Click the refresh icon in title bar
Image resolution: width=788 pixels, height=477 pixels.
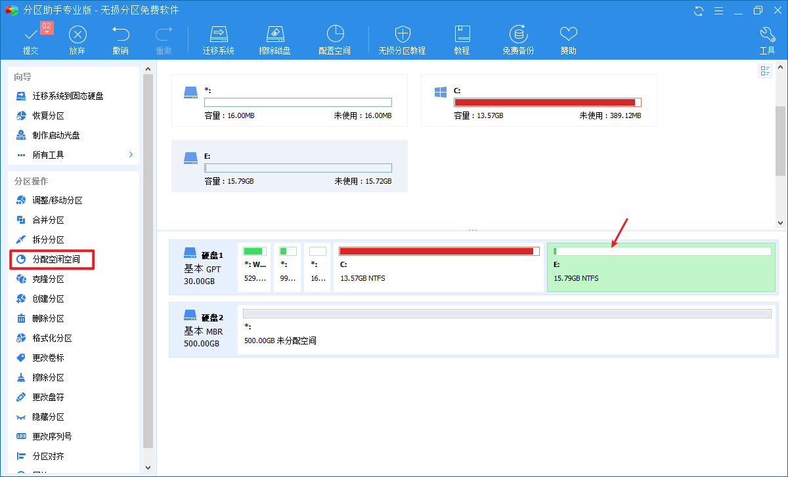click(699, 10)
